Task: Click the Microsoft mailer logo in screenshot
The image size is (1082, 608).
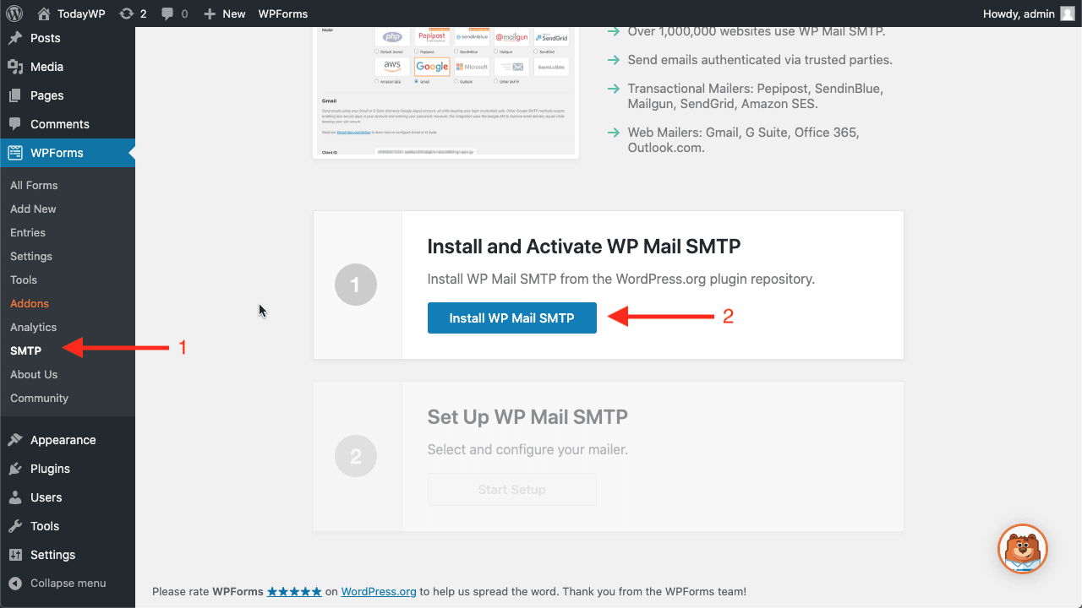Action: [472, 67]
